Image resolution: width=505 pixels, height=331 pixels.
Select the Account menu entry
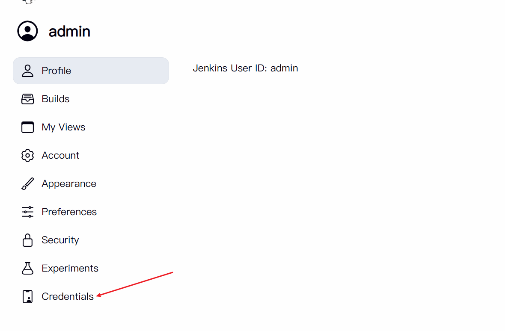click(x=91, y=155)
